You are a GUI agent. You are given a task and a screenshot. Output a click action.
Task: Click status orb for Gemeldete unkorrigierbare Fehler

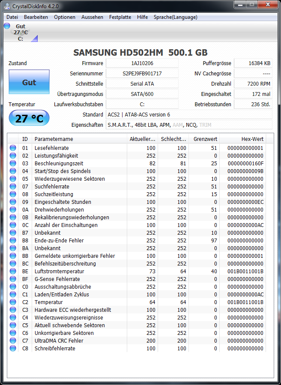click(13, 256)
